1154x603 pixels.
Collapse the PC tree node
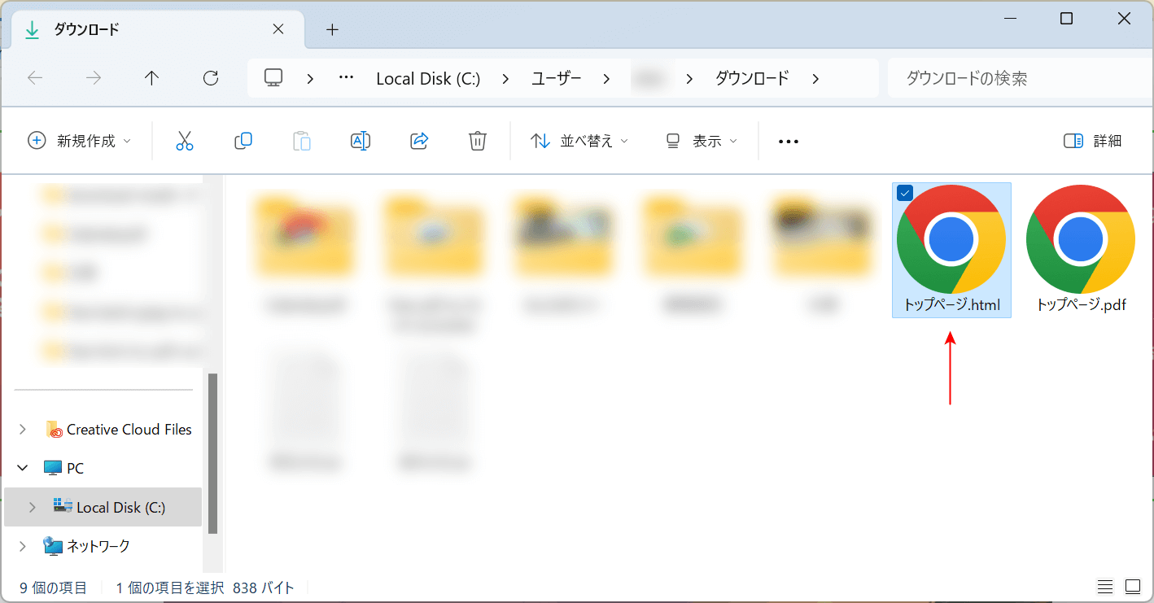[23, 468]
